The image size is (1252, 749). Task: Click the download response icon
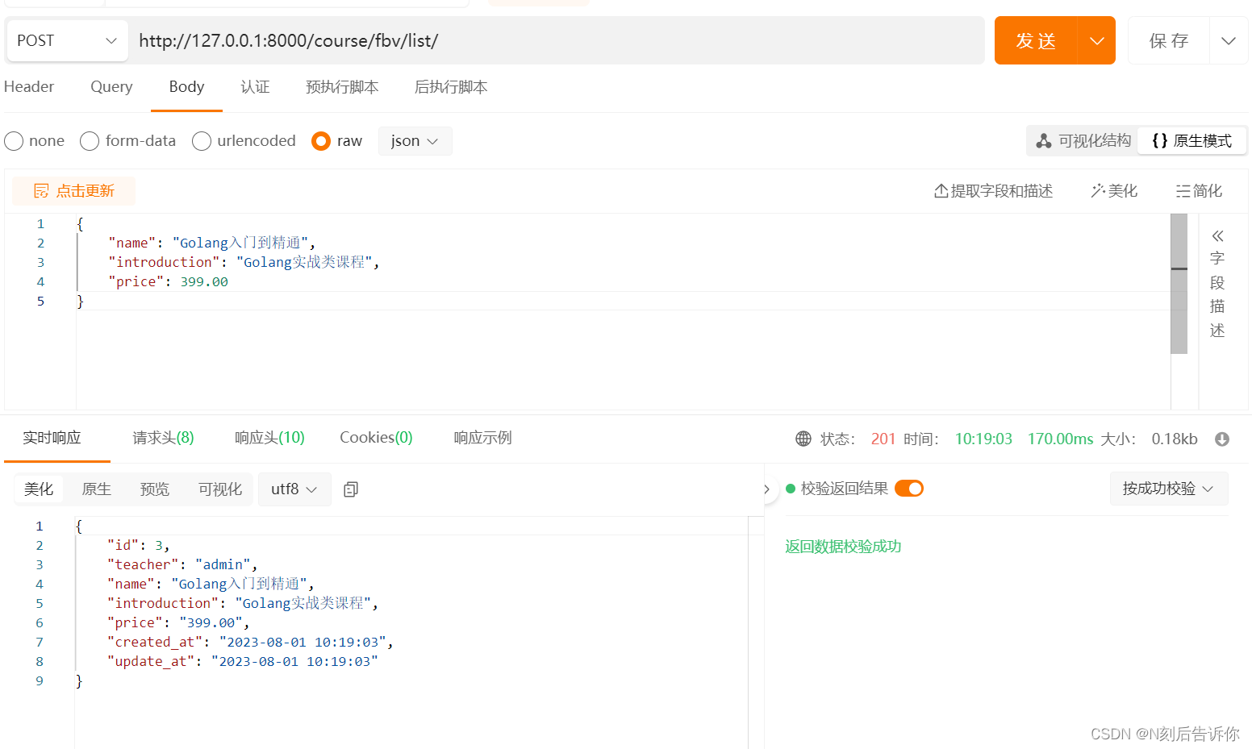click(1222, 439)
